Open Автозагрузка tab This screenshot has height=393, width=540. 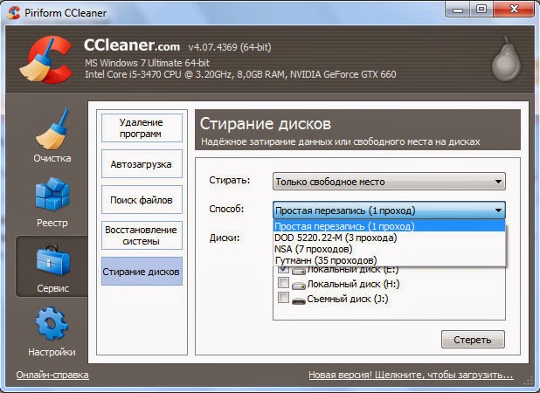coord(142,164)
